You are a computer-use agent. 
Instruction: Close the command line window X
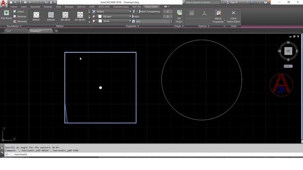coord(2,148)
